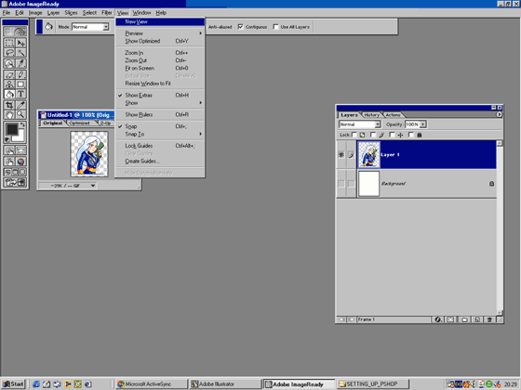Viewport: 521px width, 390px height.
Task: Select the Hand tool
Action: [9, 115]
